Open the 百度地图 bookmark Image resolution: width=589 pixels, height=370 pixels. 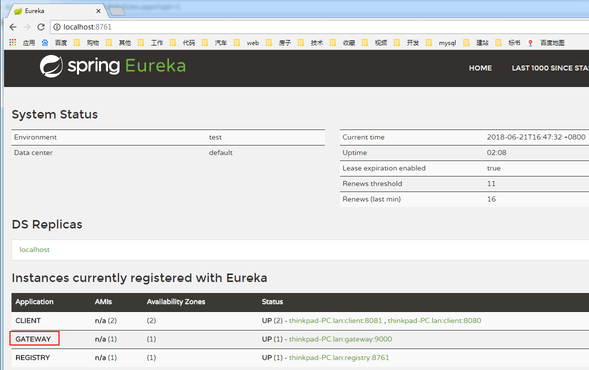[x=547, y=43]
